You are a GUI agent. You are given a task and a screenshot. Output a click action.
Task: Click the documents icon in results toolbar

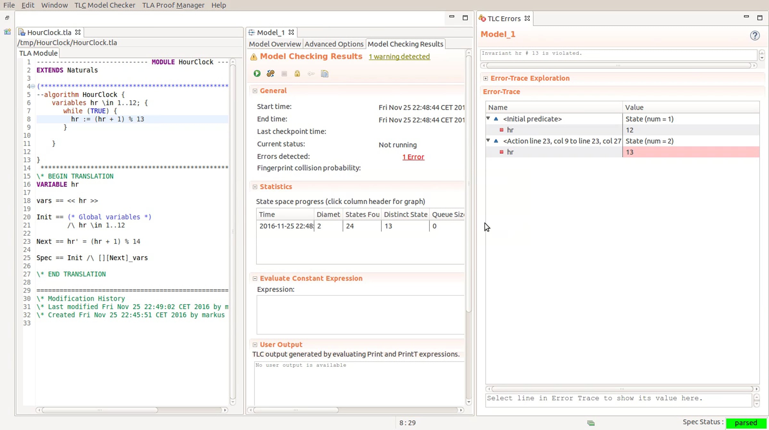(325, 74)
